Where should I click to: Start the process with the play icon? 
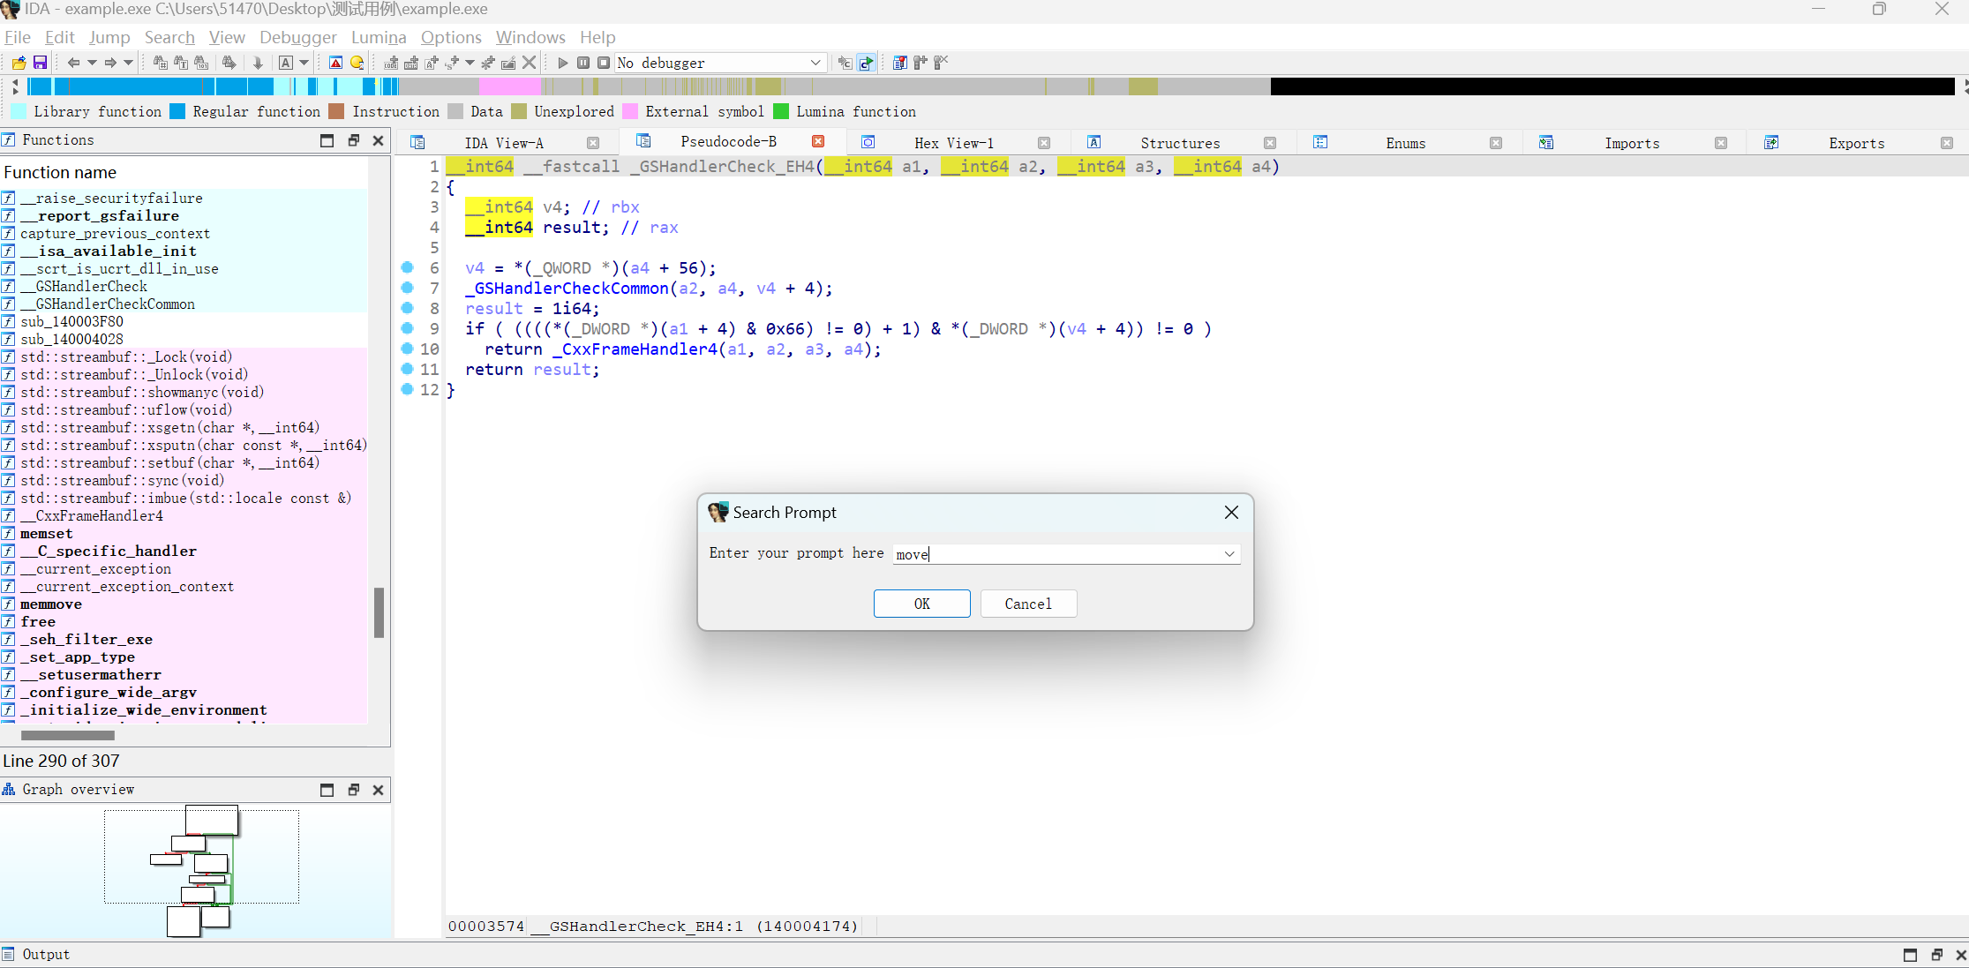(562, 63)
